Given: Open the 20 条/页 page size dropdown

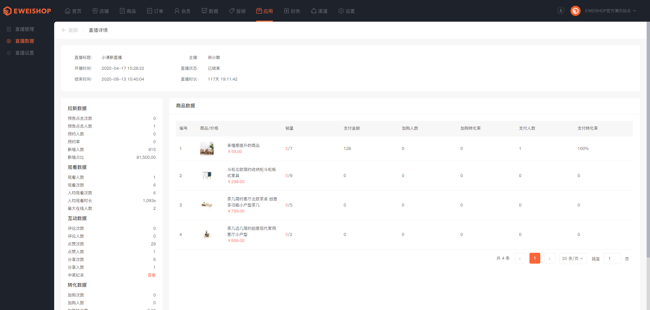Looking at the screenshot, I should (x=573, y=258).
